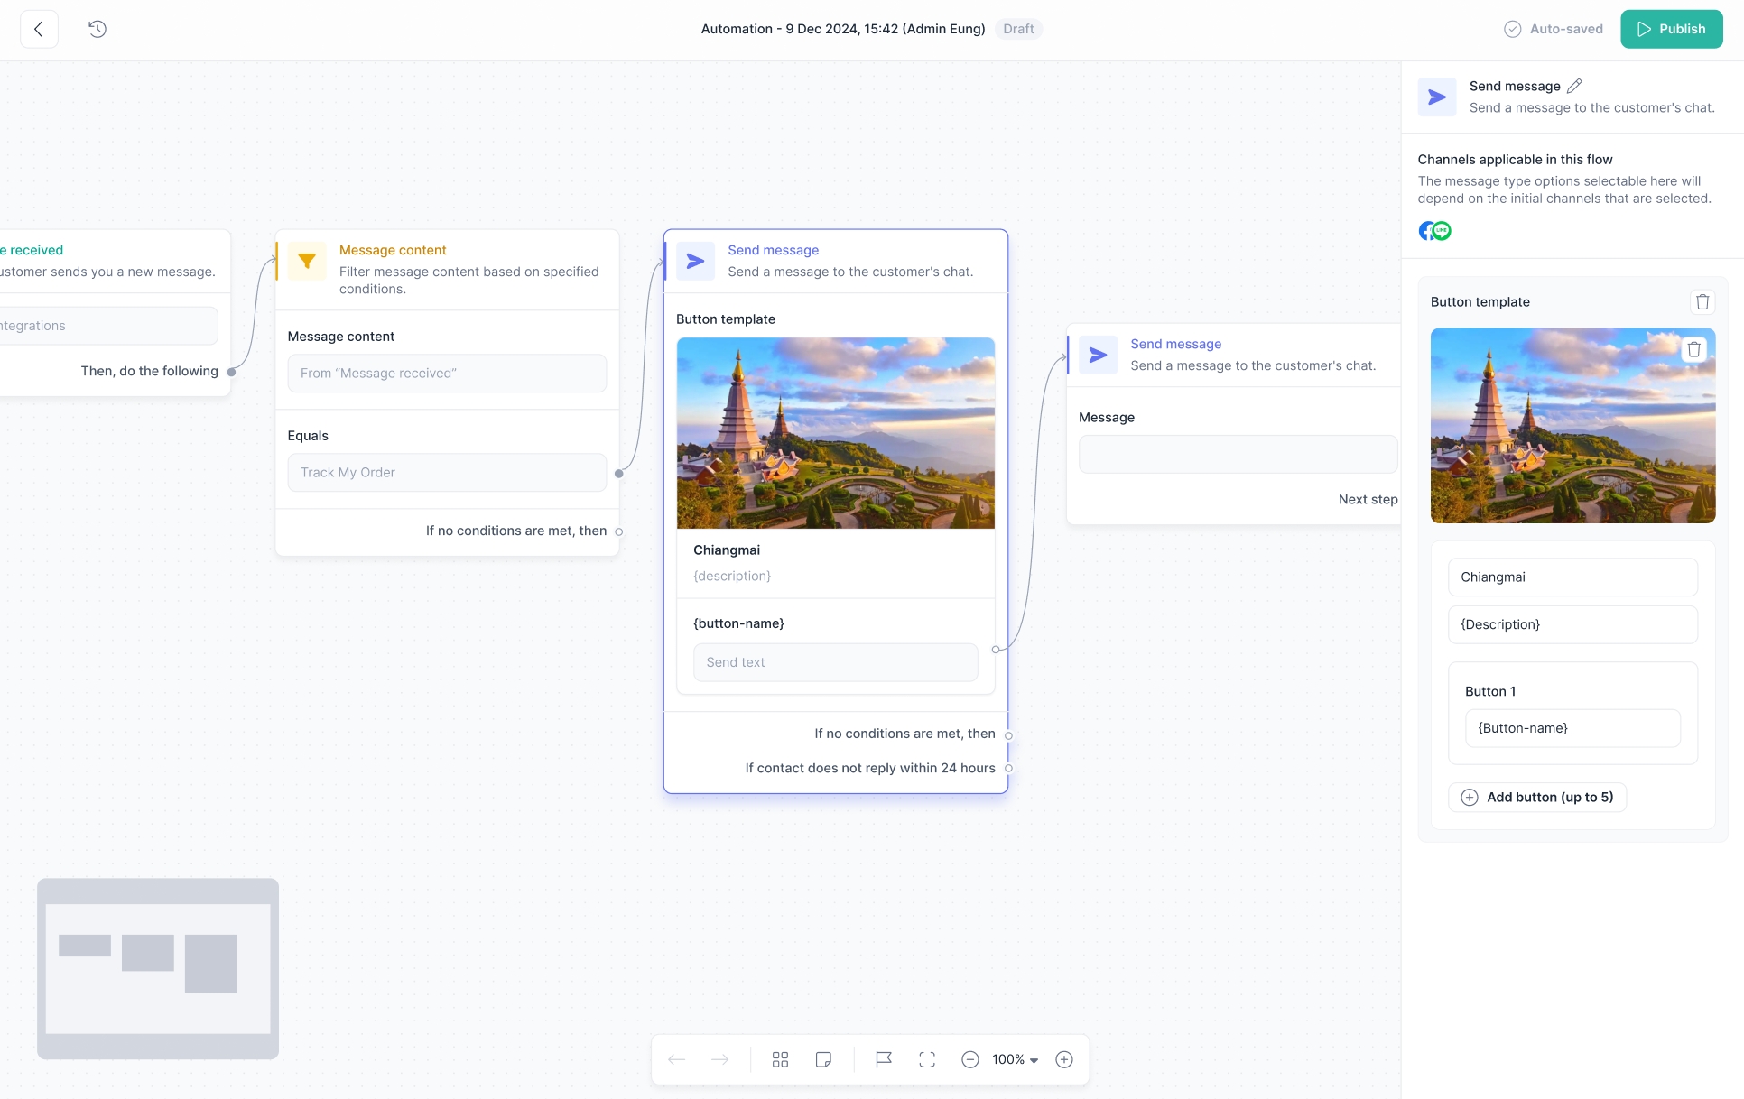Click the minimap overview thumbnail
1744x1099 pixels.
[158, 968]
